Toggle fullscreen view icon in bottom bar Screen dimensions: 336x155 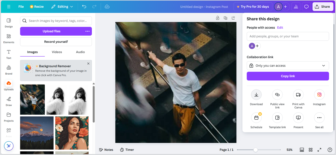coord(319,150)
